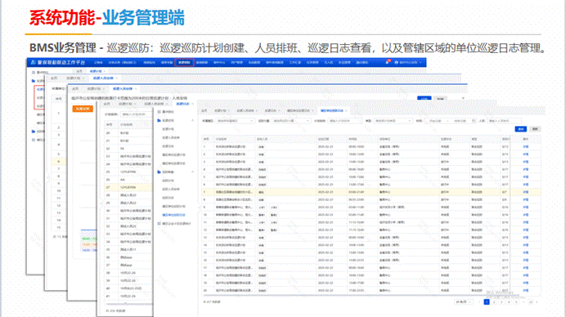Open 辖区单位巡逻计划 in the sidebar

(173, 155)
